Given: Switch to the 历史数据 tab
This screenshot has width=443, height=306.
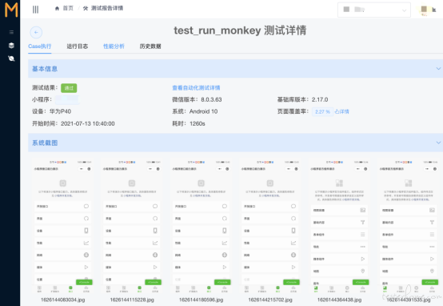Looking at the screenshot, I should pos(150,46).
